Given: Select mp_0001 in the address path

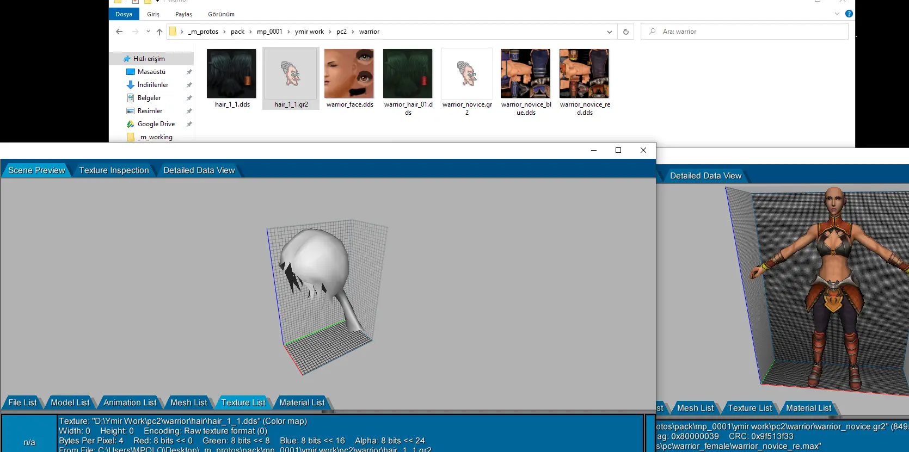Looking at the screenshot, I should (x=269, y=32).
